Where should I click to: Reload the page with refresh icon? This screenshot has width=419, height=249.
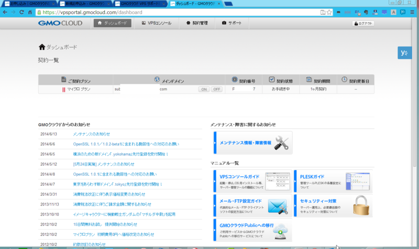pyautogui.click(x=21, y=12)
